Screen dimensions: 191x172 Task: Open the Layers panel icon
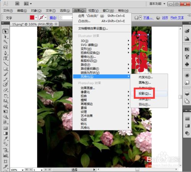point(187,93)
